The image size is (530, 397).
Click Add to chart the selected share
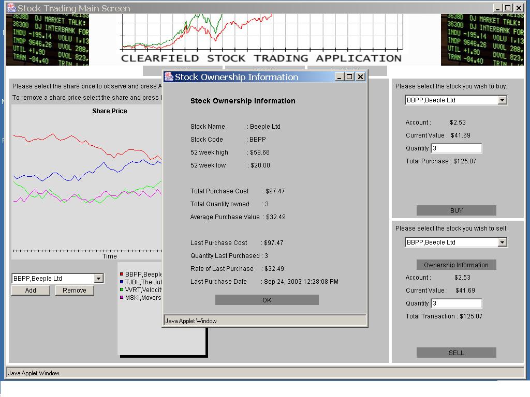click(x=31, y=290)
